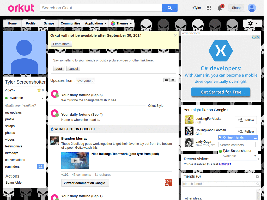
Task: Close the Orkut shutdown notice
Action: [x=175, y=35]
